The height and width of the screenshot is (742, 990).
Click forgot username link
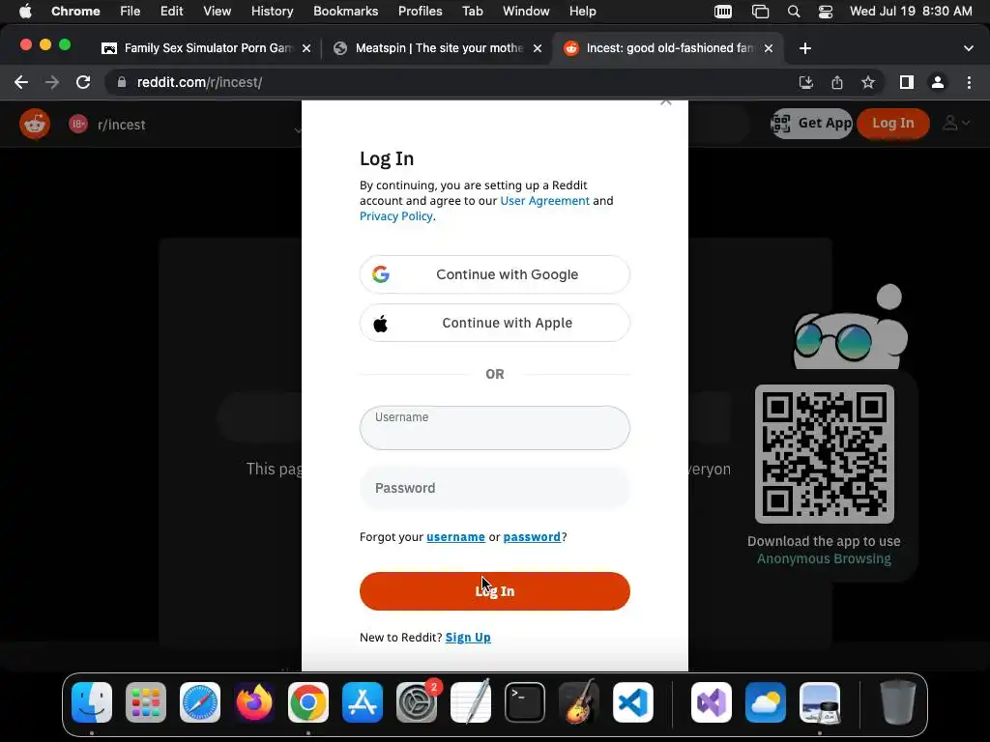456,537
